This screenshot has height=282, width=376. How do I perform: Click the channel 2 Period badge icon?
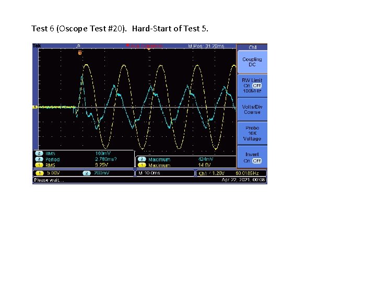(x=39, y=159)
